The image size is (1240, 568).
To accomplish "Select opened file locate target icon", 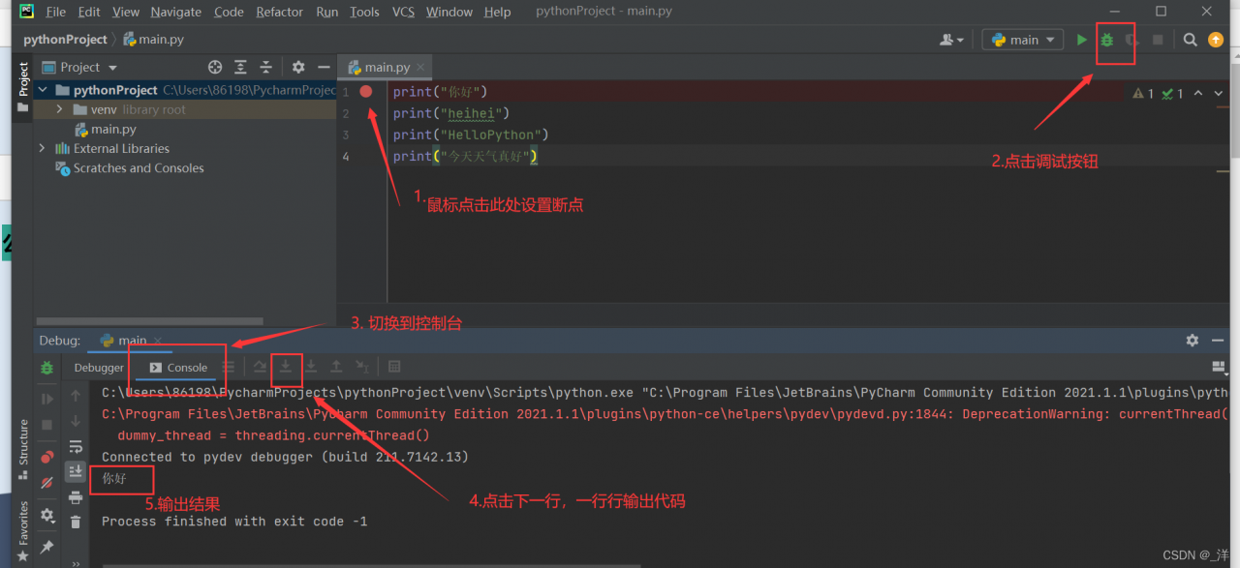I will coord(215,67).
